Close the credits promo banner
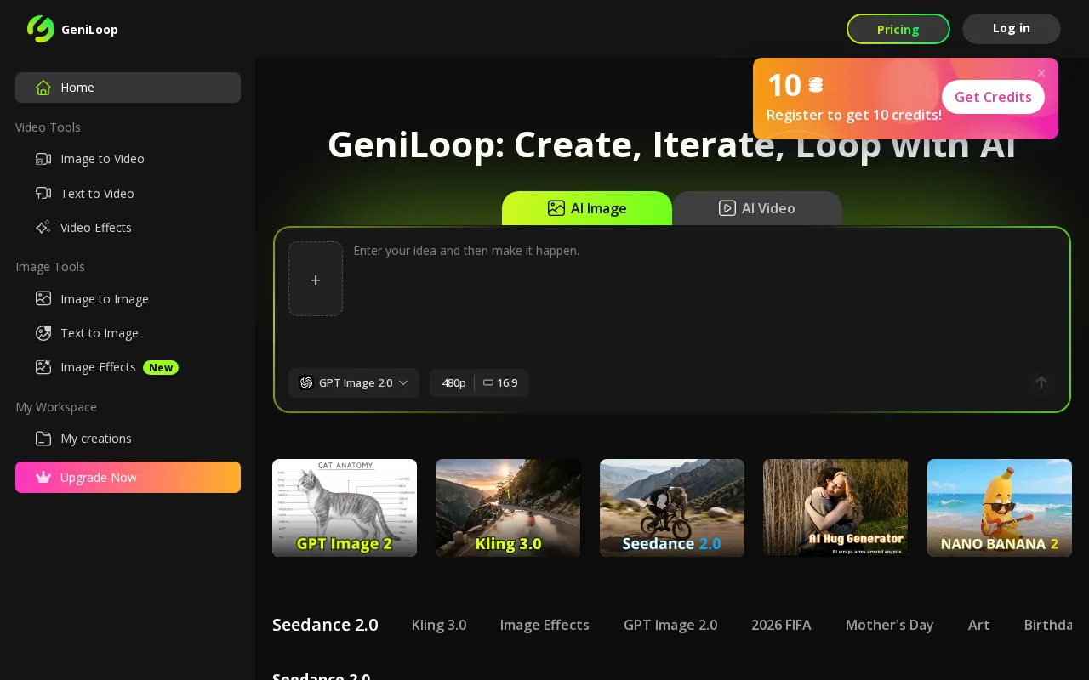 point(1041,74)
